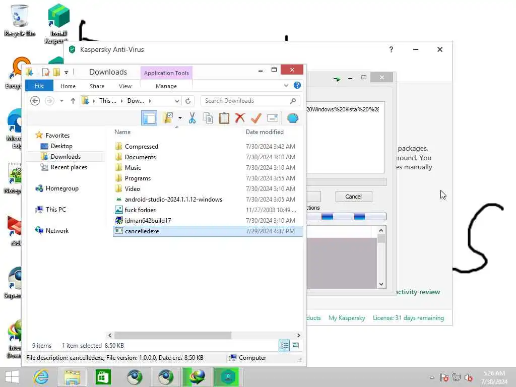516x387 pixels.
Task: Open the Home ribbon tab
Action: pos(68,86)
